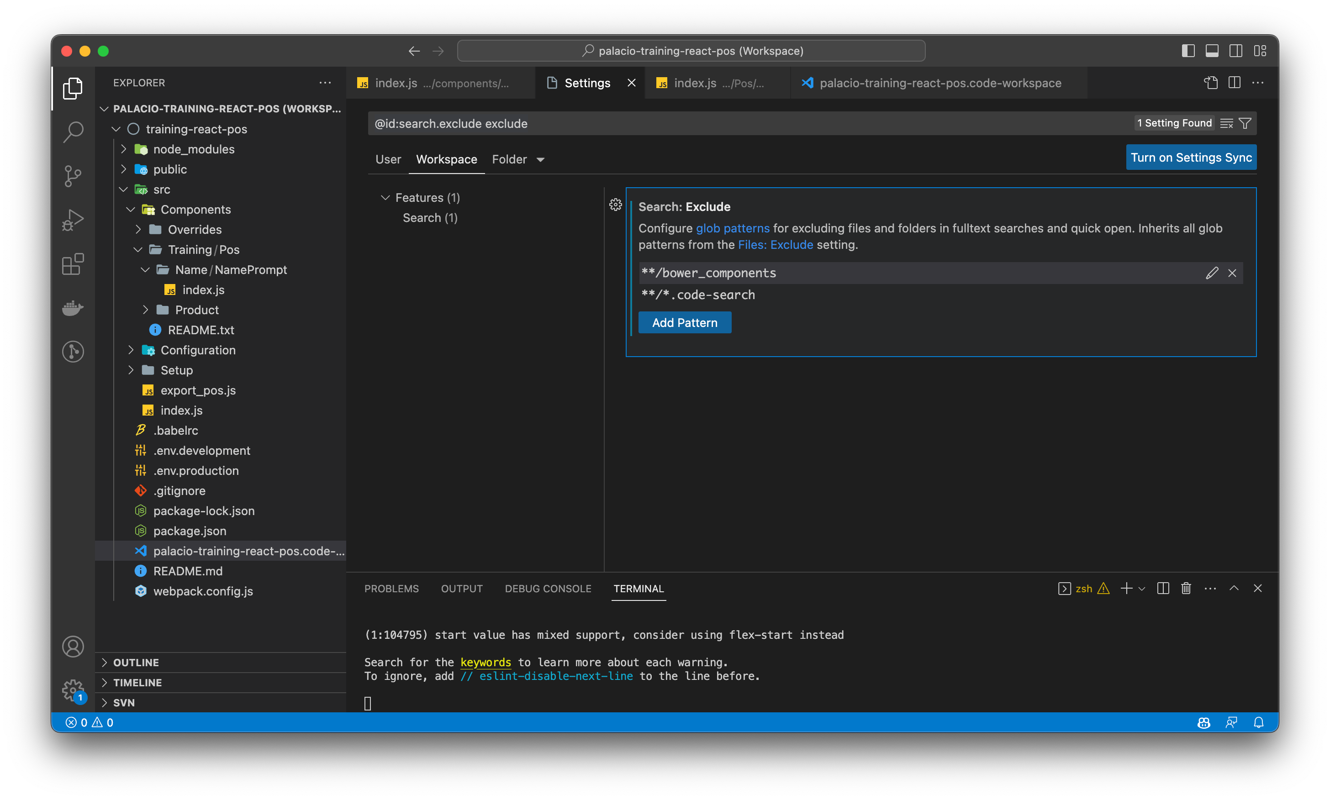The height and width of the screenshot is (800, 1330).
Task: Click Turn on Settings Sync
Action: click(x=1191, y=158)
